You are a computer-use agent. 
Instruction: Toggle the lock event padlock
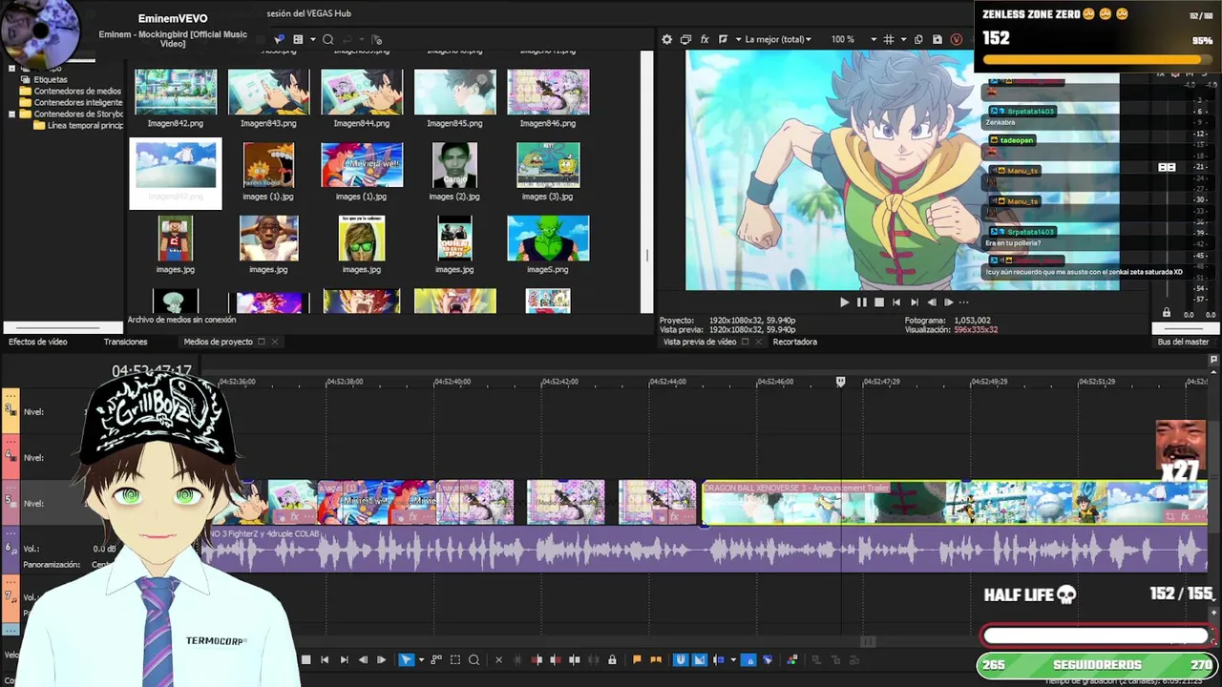(x=612, y=659)
